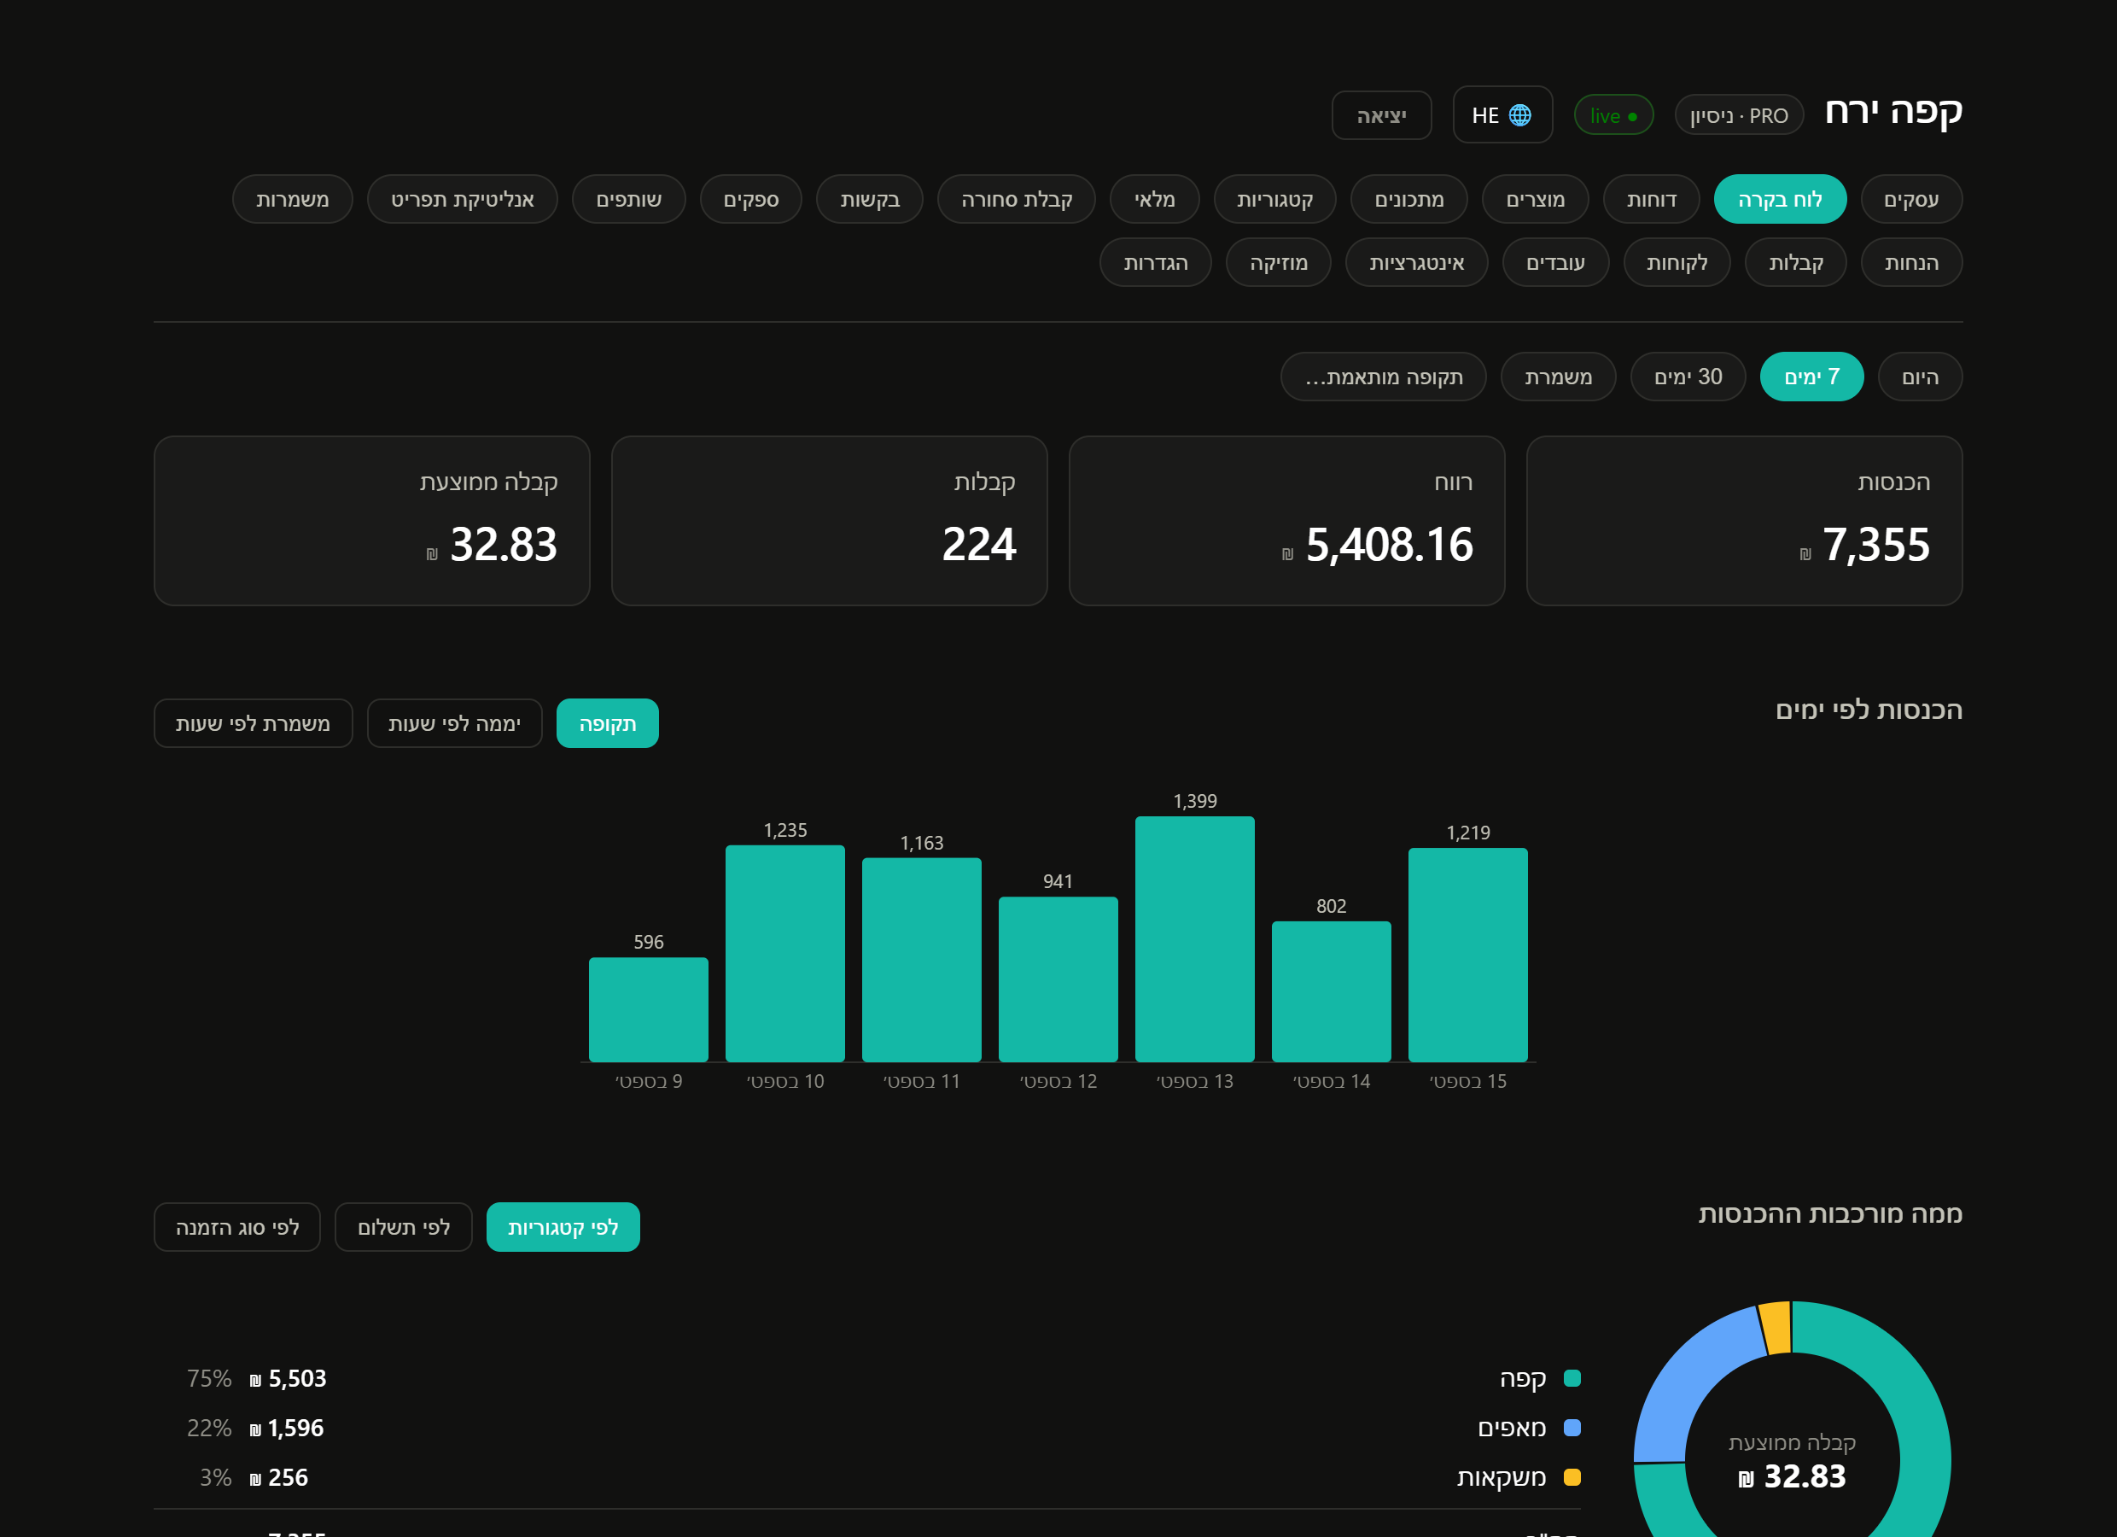The height and width of the screenshot is (1537, 2117).
Task: Switch to the מתכונים tab
Action: click(1409, 199)
